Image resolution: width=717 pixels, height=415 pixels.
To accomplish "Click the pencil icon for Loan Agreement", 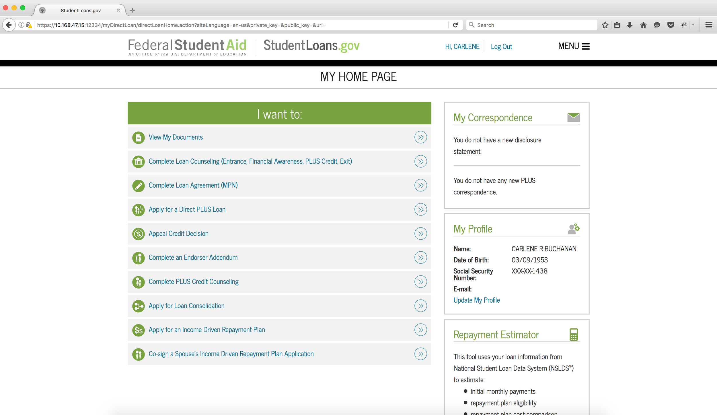I will coord(138,186).
